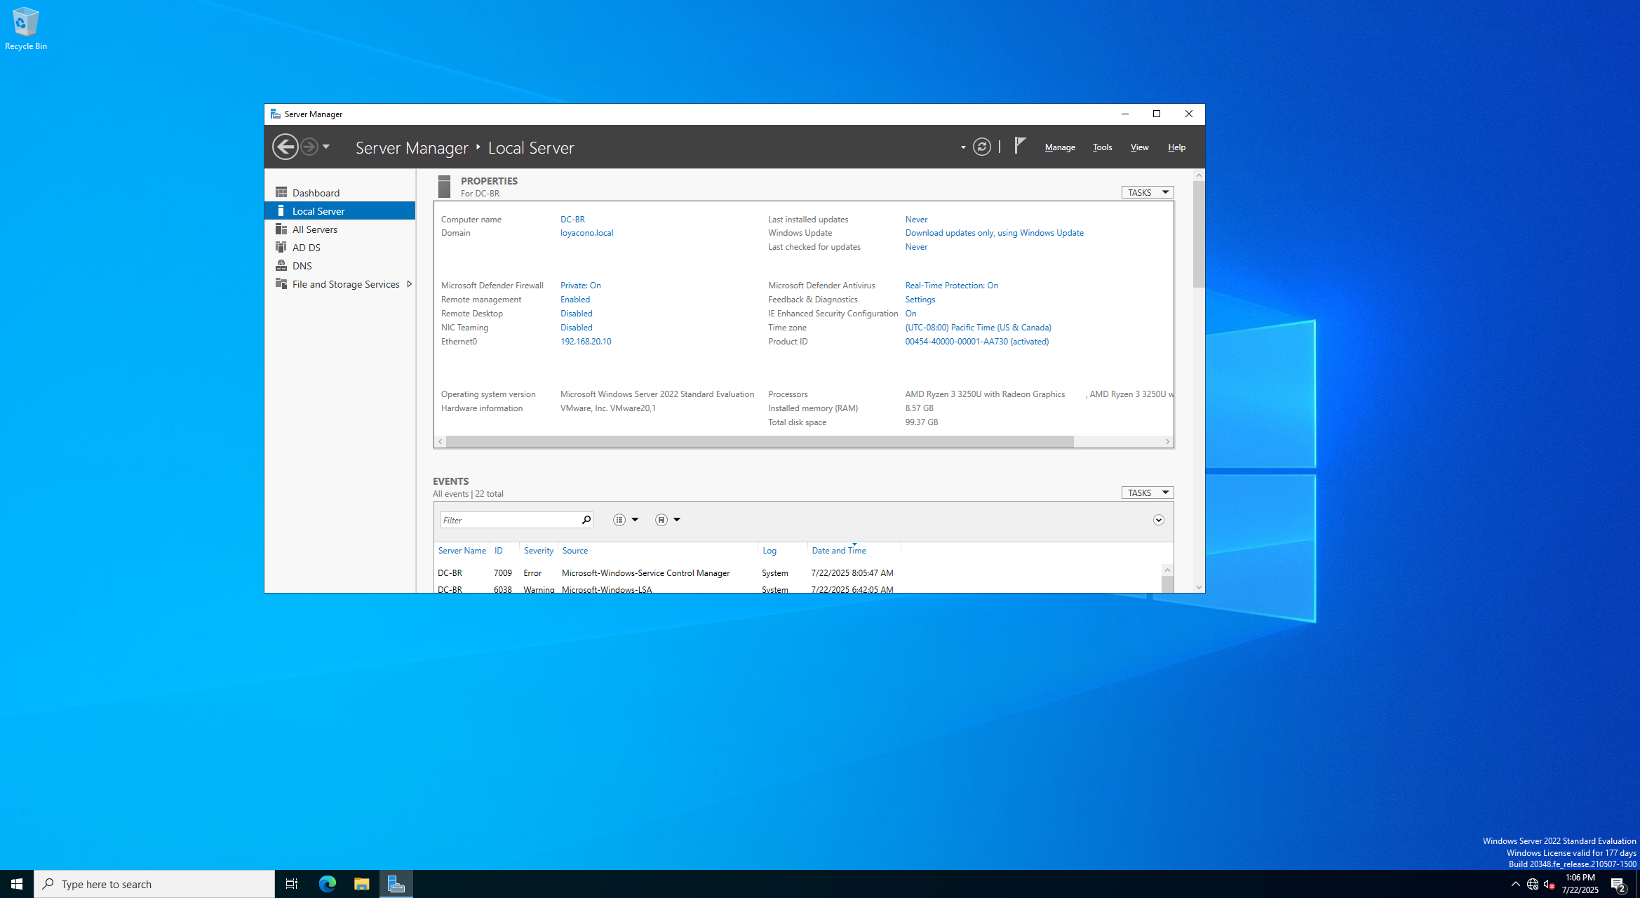Expand File and Storage Services arrow
1640x898 pixels.
[x=409, y=284]
